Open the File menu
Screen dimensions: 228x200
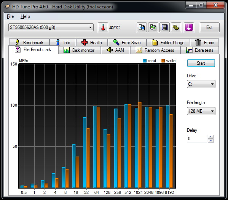10,16
